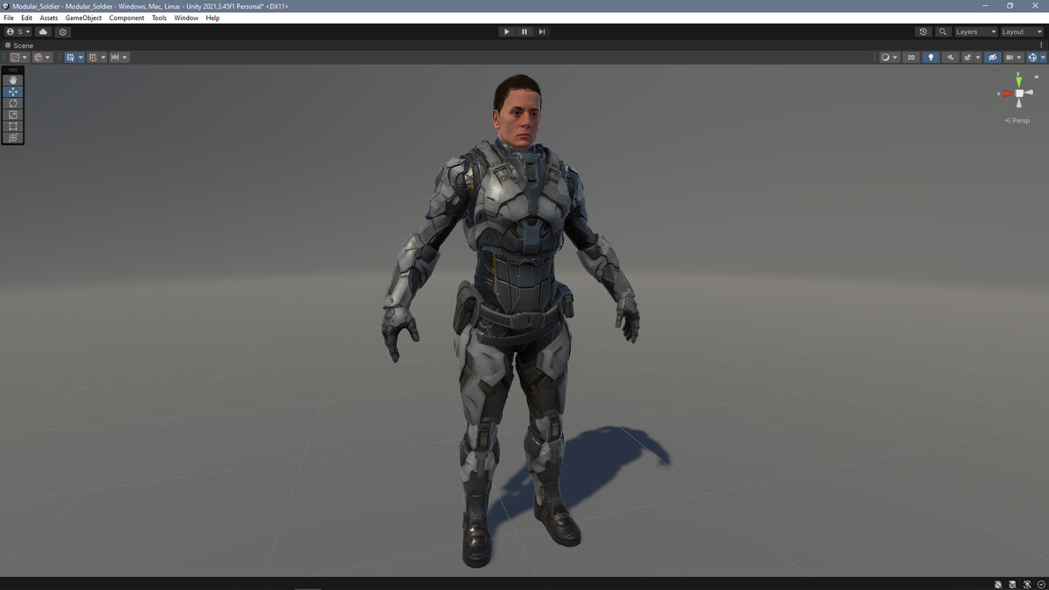The width and height of the screenshot is (1049, 590).
Task: Choose the Rect Transform tool
Action: [x=12, y=125]
